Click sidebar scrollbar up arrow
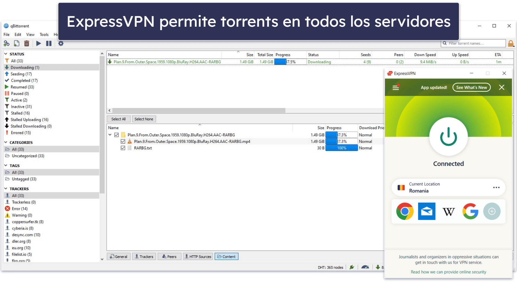517x291 pixels. pyautogui.click(x=102, y=54)
